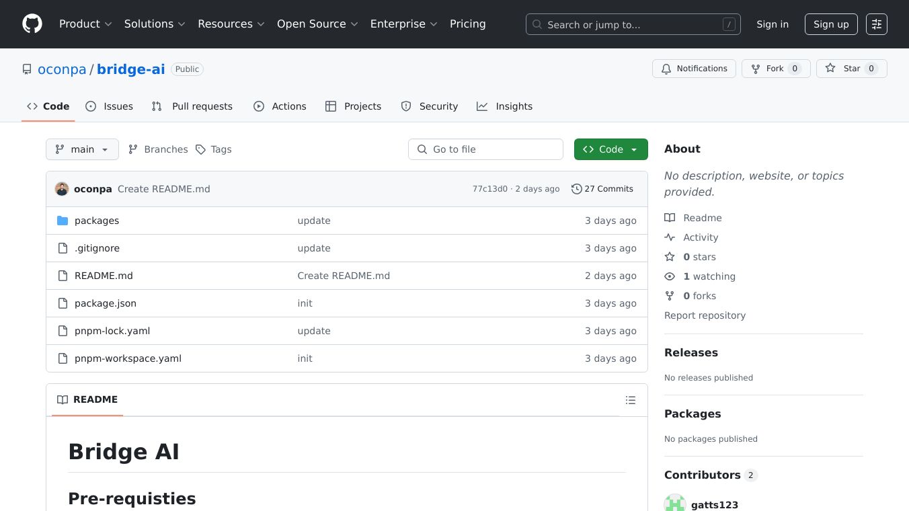Click the Sign up button
Screen dimensions: 909x511
click(830, 24)
